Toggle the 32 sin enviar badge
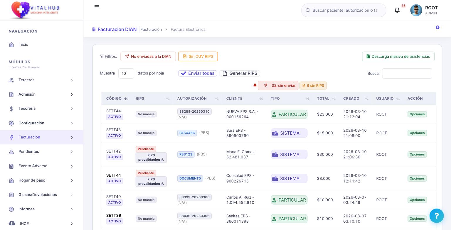Viewport: 451px width, 230px height. tap(278, 85)
